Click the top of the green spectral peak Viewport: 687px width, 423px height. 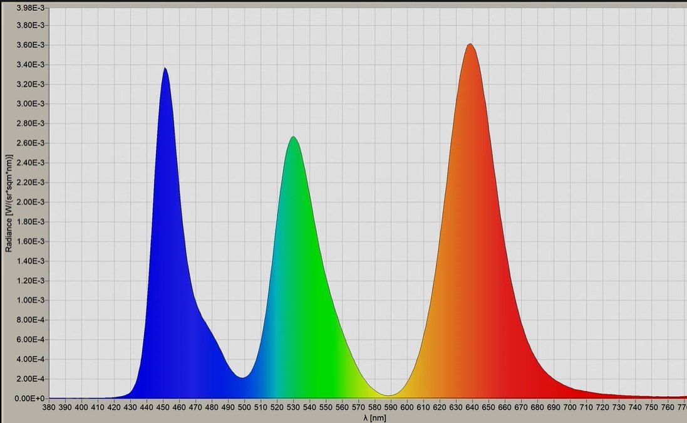[x=292, y=137]
